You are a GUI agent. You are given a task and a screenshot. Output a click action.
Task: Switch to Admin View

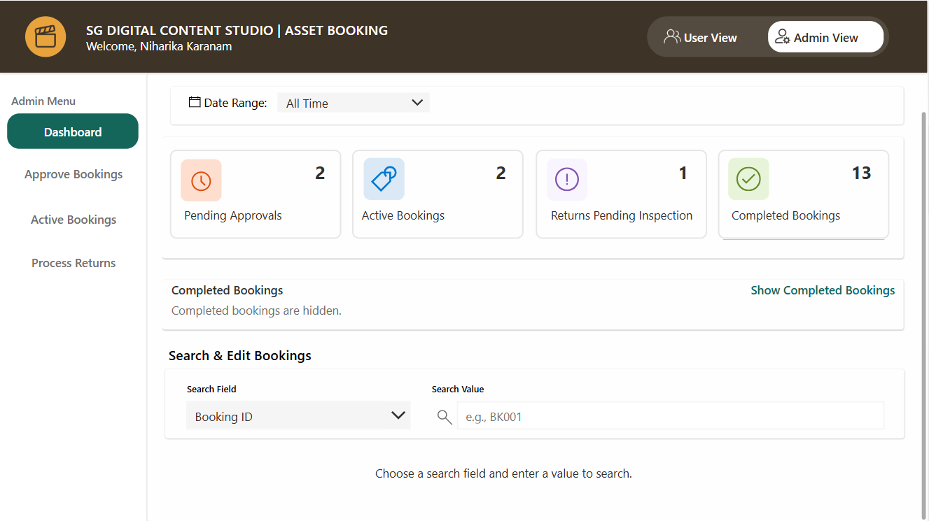(825, 37)
